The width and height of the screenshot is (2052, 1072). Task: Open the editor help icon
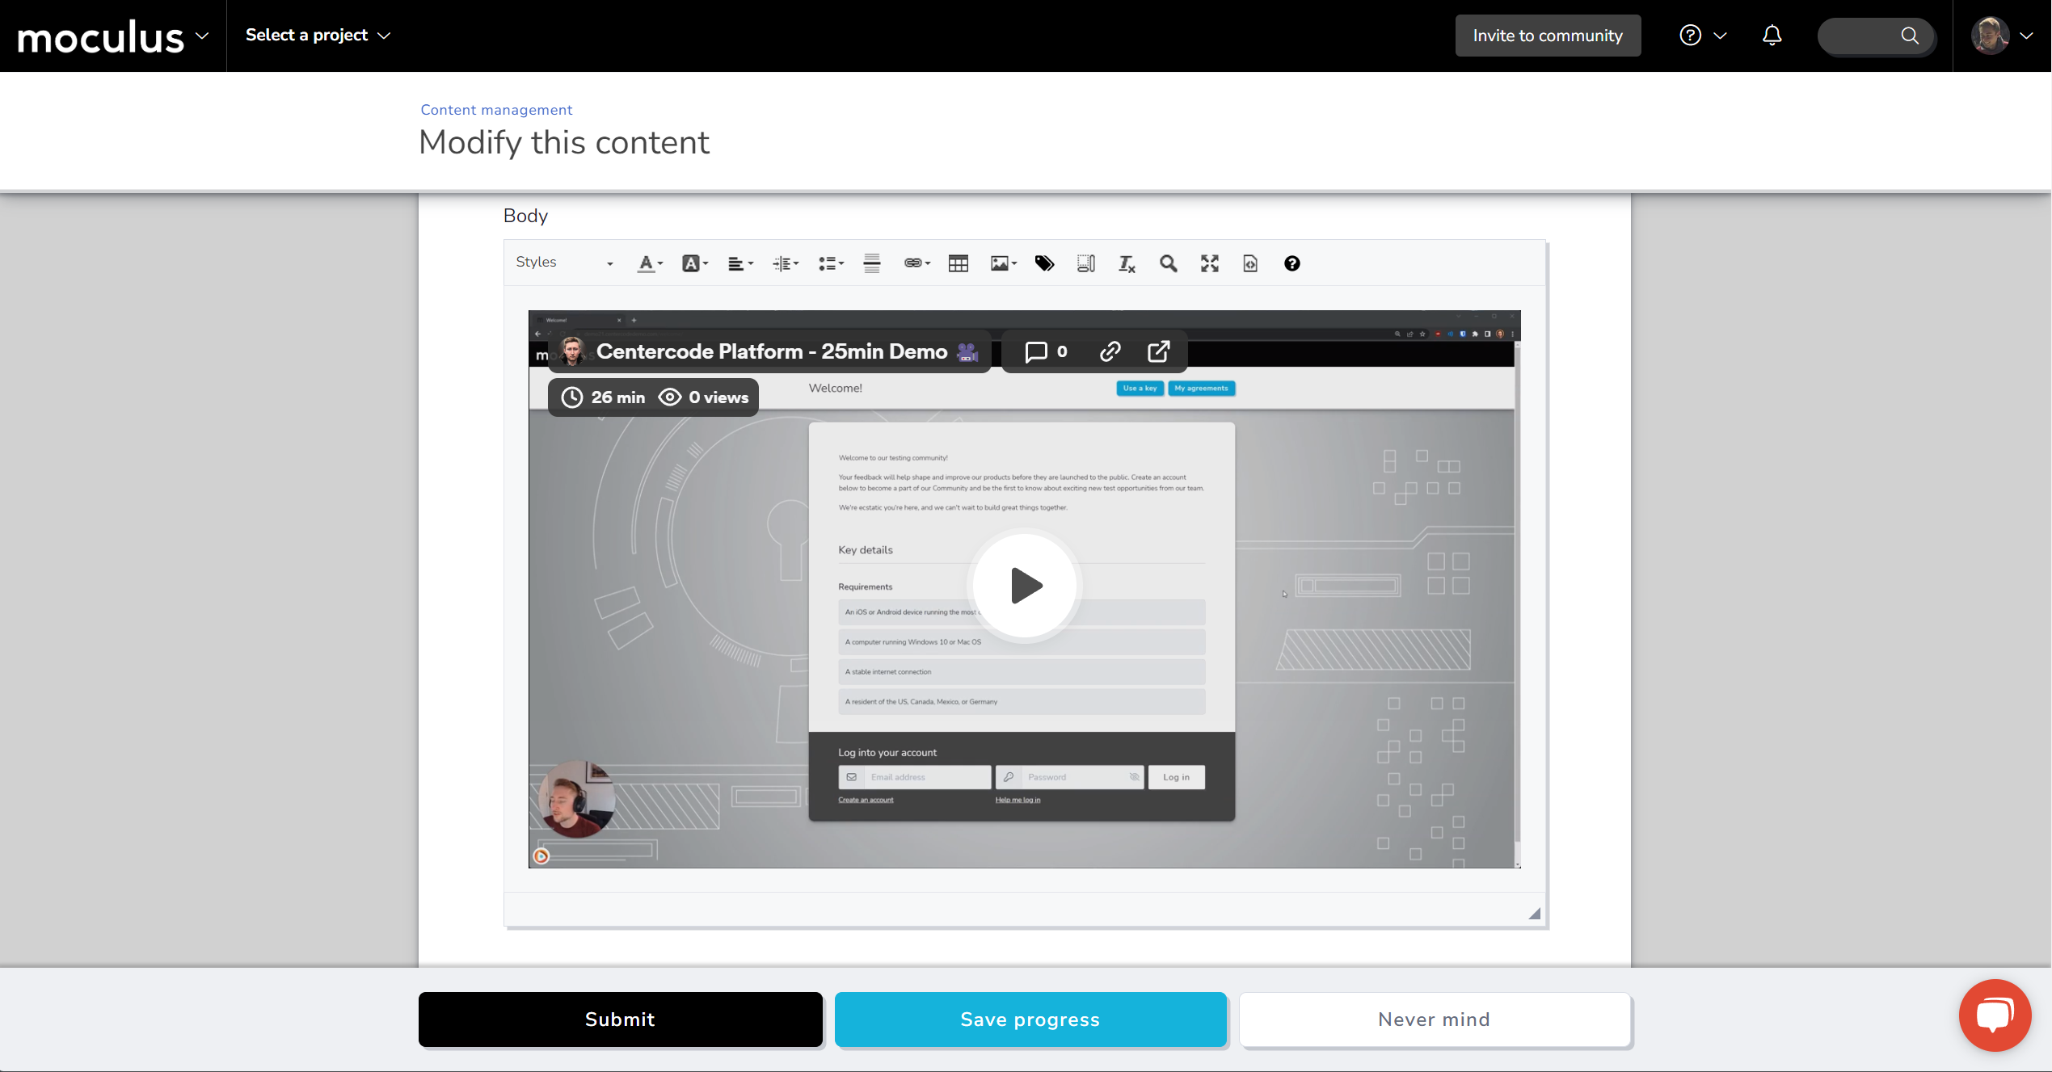coord(1291,263)
